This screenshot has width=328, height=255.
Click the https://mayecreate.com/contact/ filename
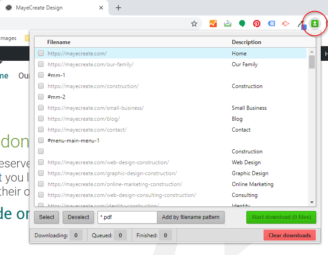pyautogui.click(x=87, y=130)
